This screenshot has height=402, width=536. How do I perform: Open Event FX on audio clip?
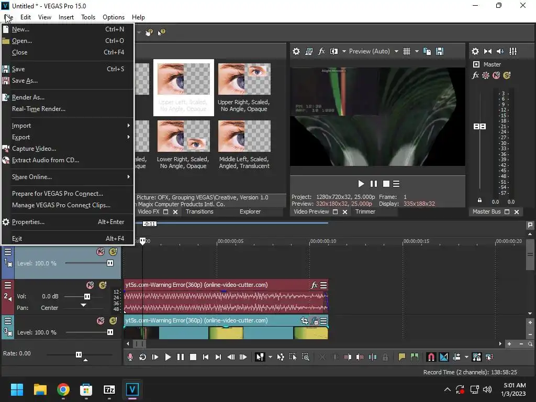pyautogui.click(x=314, y=285)
